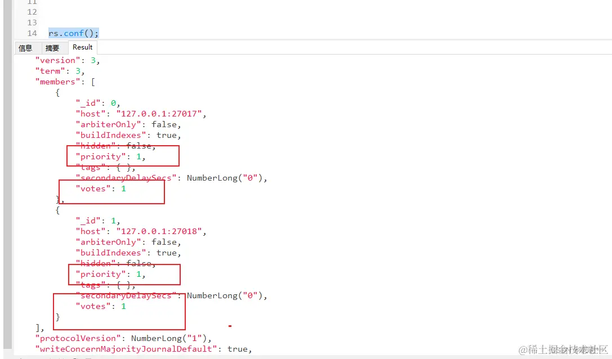This screenshot has height=359, width=612.
Task: Click secondaryDelaySecs for host 27018 member
Action: pyautogui.click(x=171, y=295)
